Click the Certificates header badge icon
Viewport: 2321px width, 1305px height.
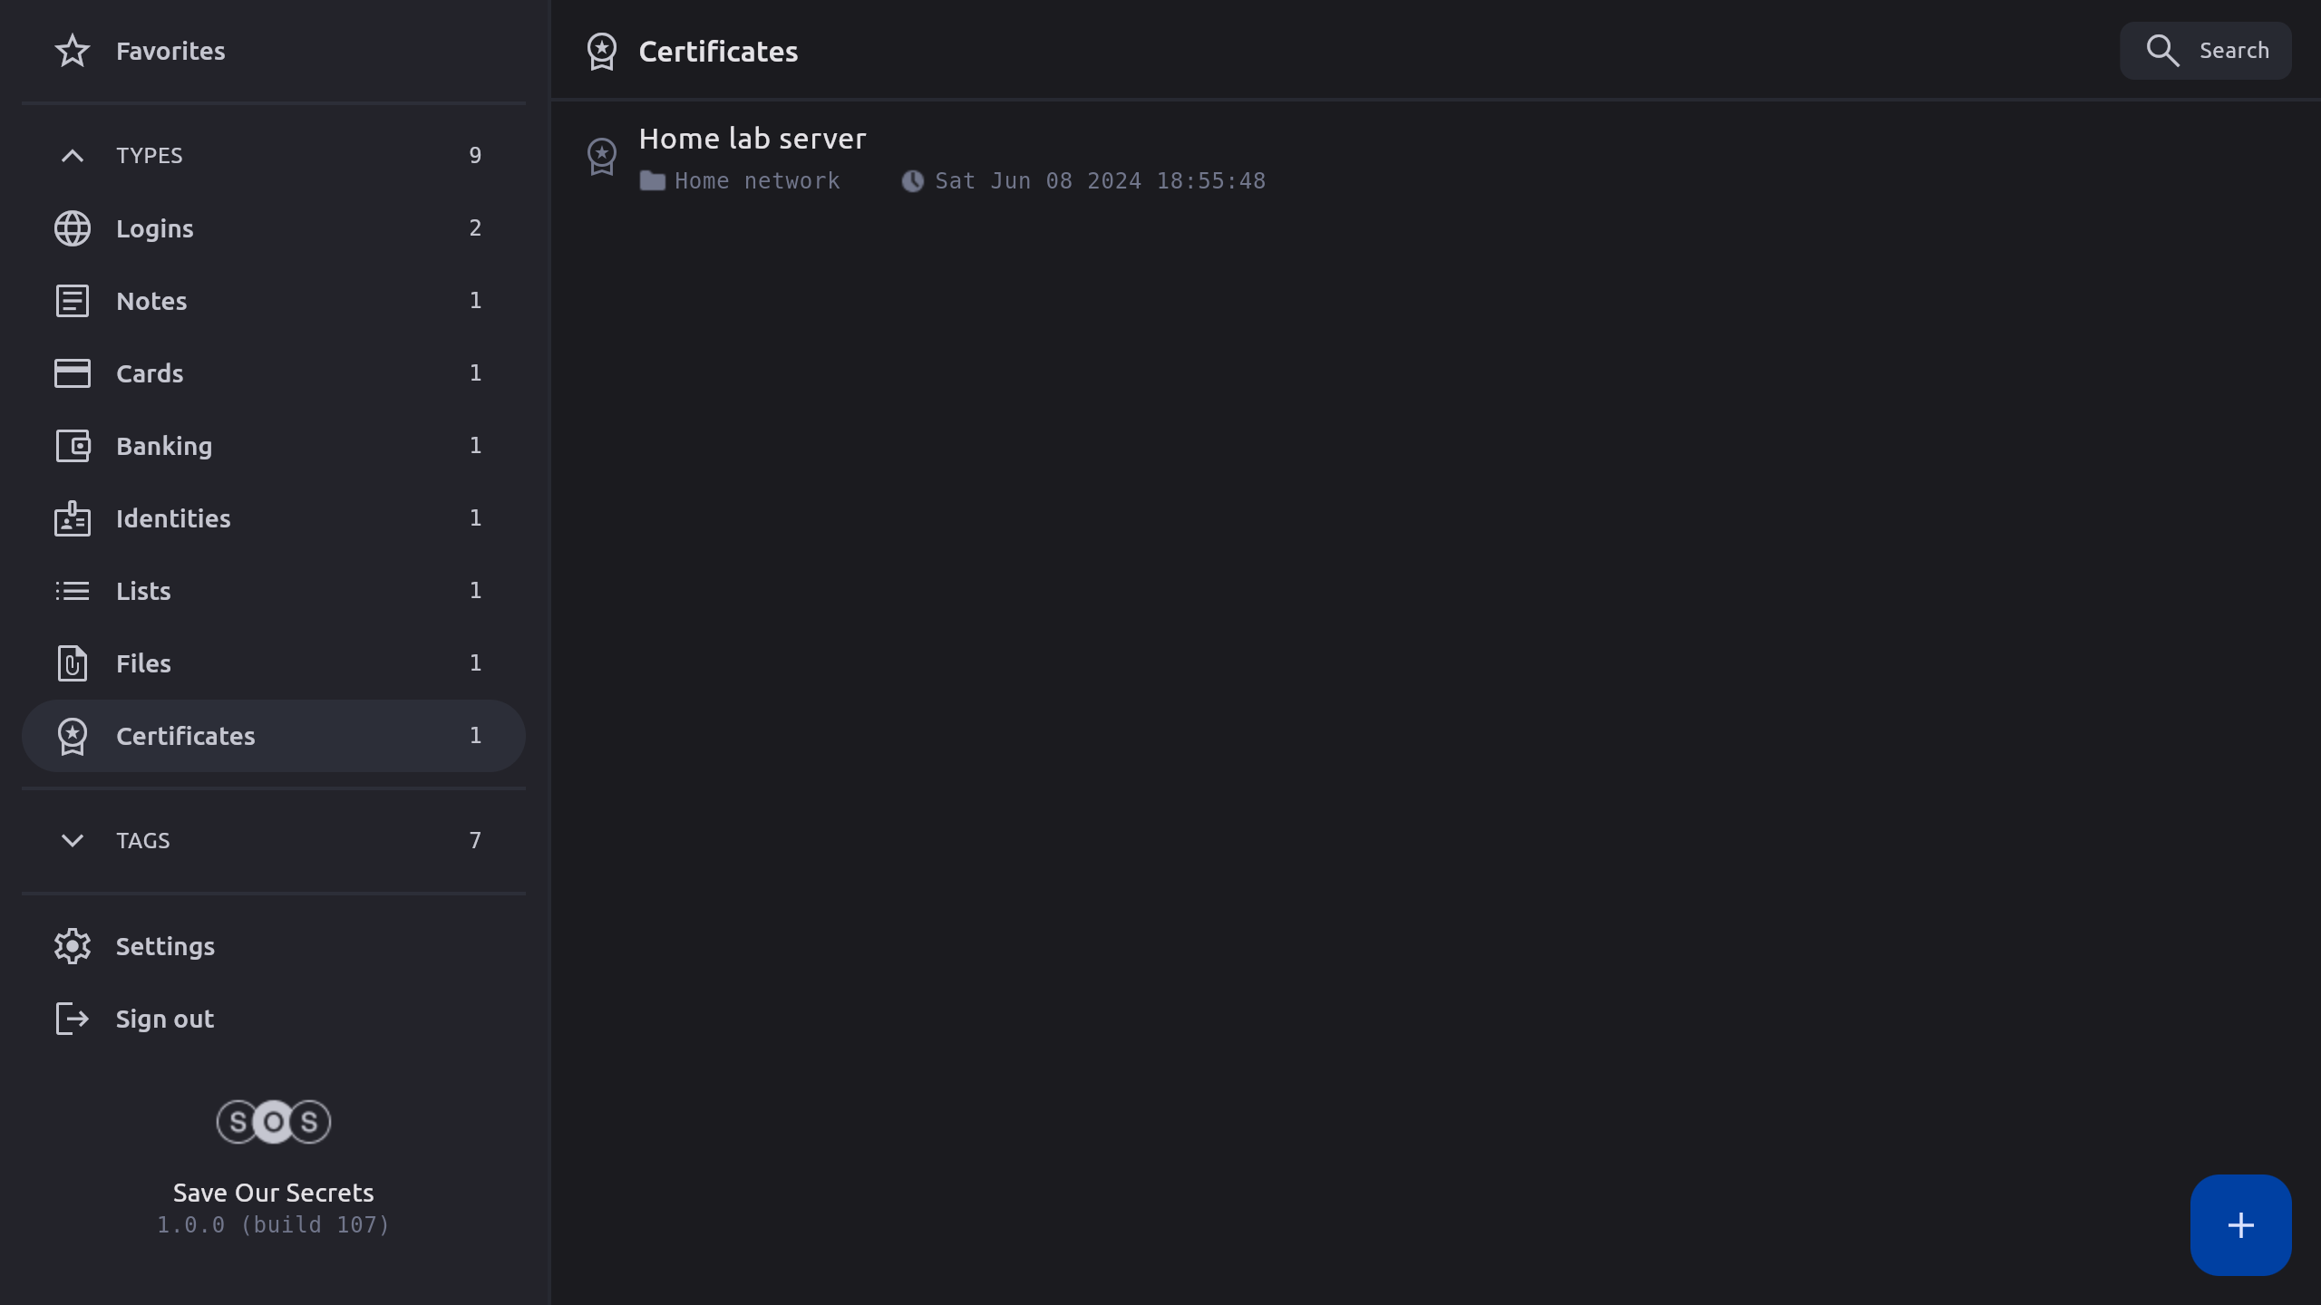[602, 52]
